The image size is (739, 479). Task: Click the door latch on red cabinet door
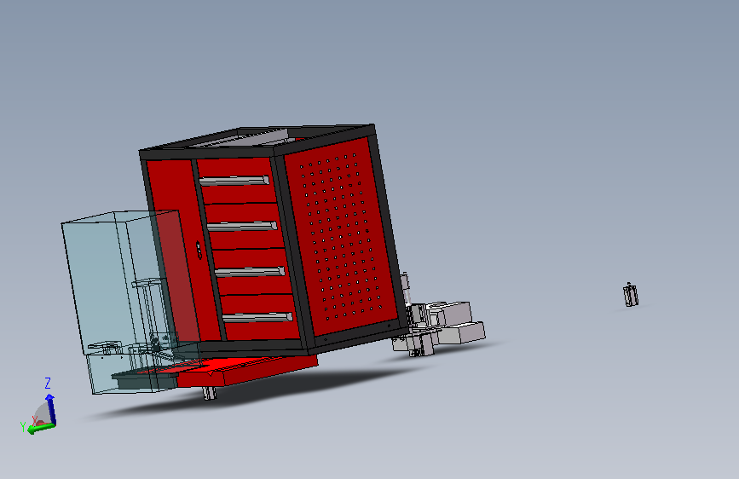tap(199, 250)
